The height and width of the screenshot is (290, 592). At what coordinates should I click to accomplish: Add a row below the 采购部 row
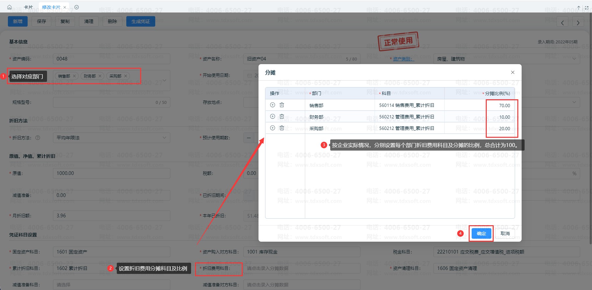click(272, 128)
